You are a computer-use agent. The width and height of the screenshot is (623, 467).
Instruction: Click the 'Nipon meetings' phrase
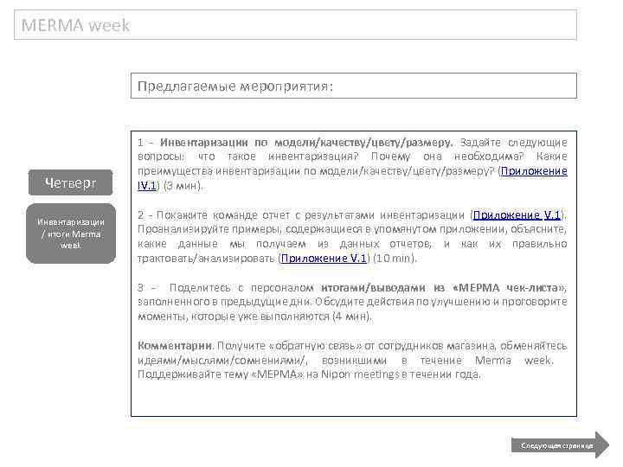click(x=360, y=374)
